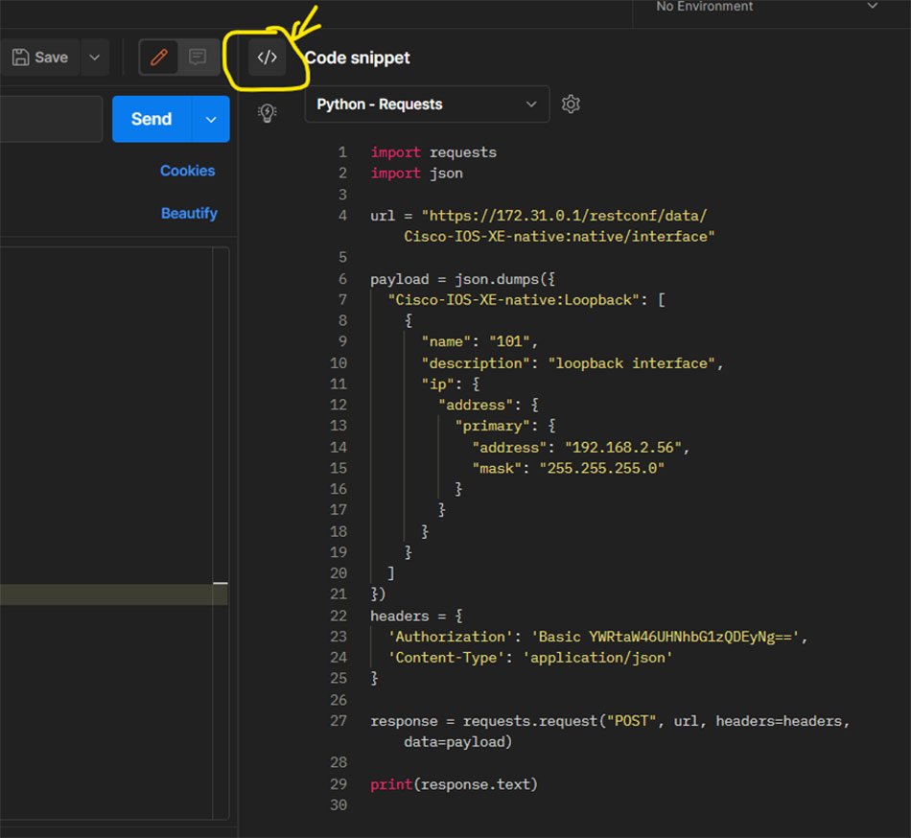The height and width of the screenshot is (838, 911).
Task: Open code snippet settings gear
Action: coord(571,105)
